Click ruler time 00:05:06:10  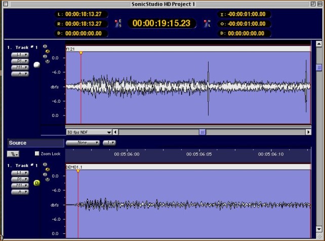271,154
